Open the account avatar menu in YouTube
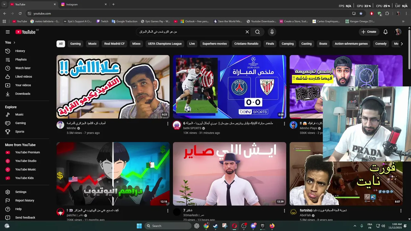This screenshot has width=411, height=231. [x=398, y=32]
